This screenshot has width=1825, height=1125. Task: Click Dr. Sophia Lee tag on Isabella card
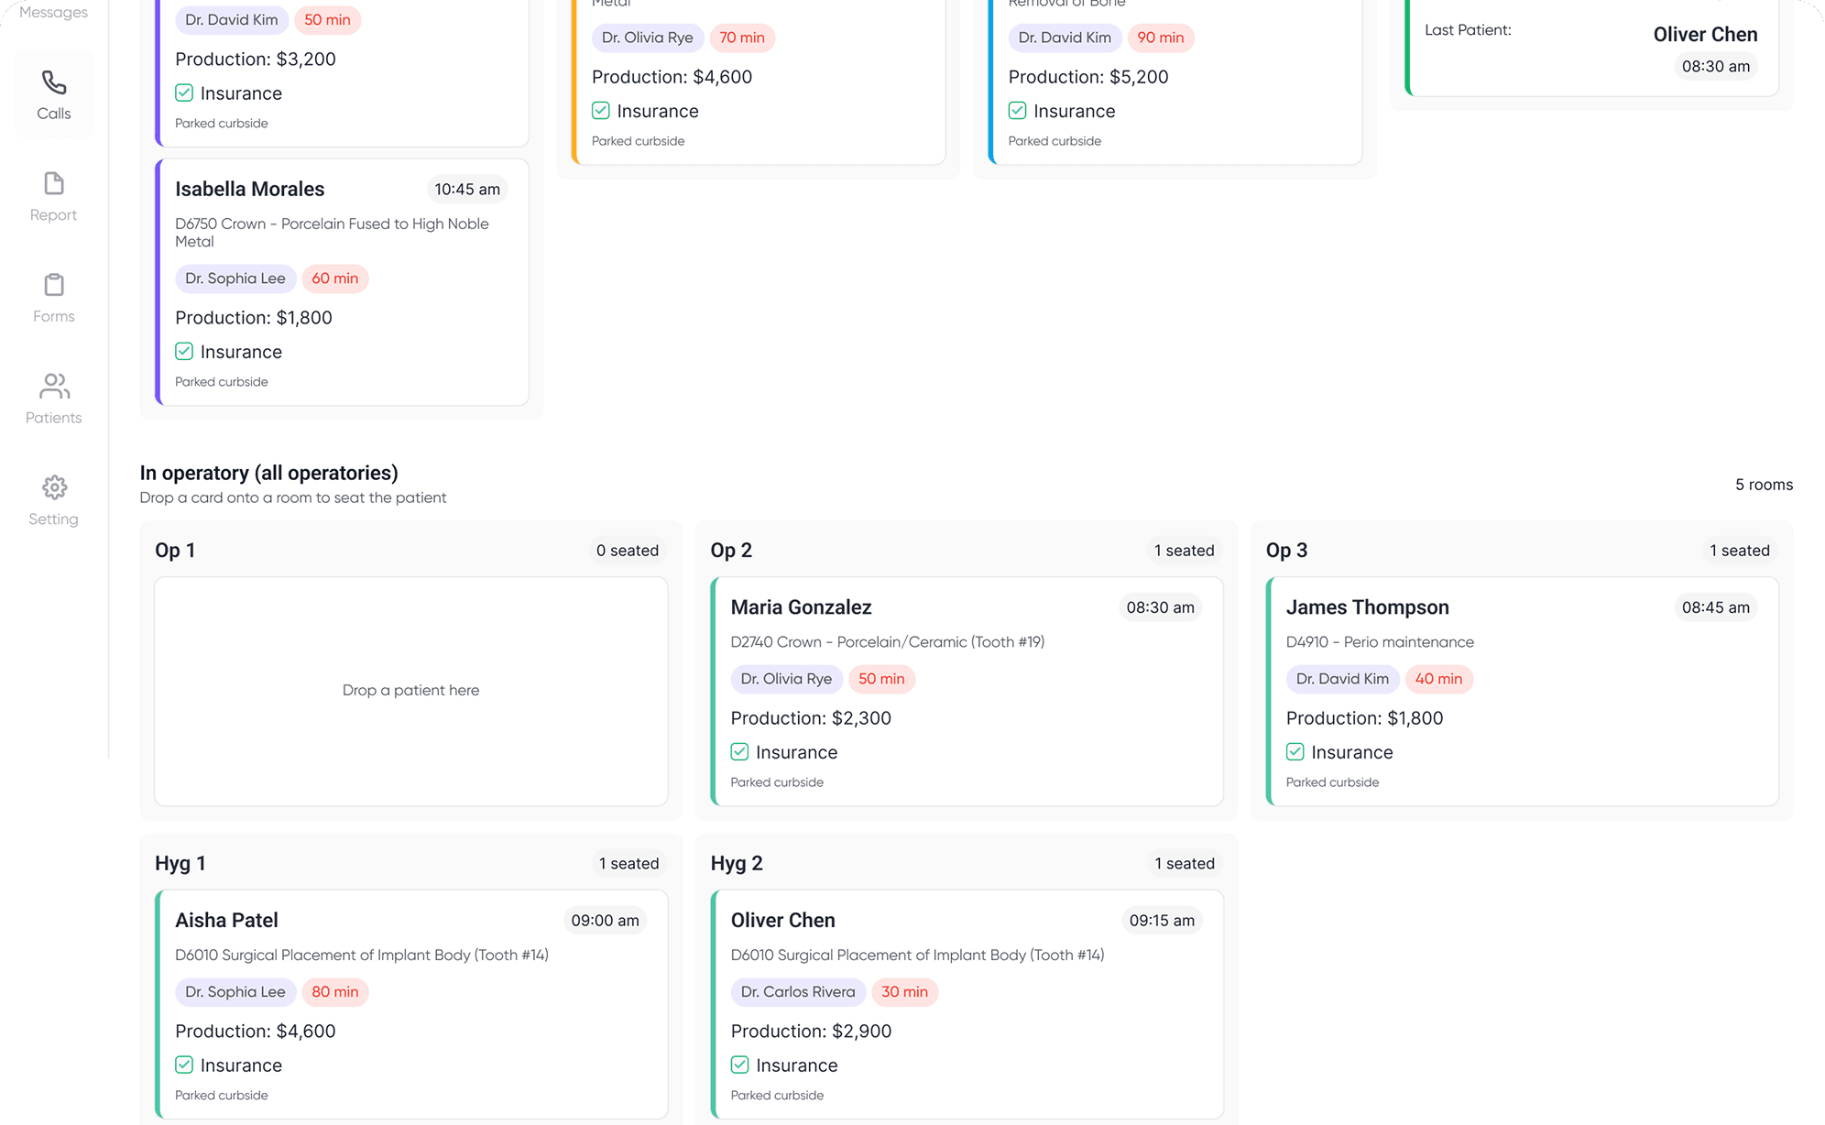point(235,279)
